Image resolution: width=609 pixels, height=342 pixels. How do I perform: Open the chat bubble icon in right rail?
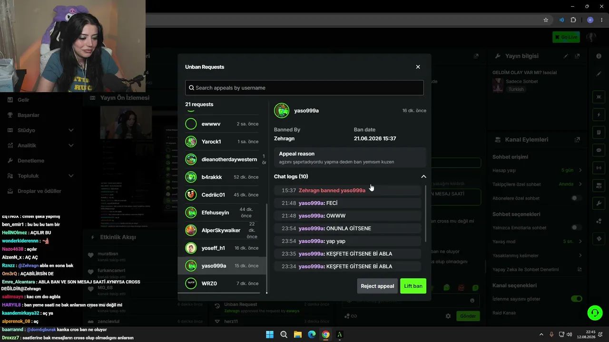point(599,150)
